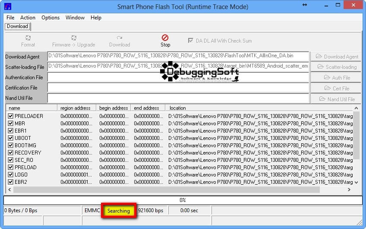
Task: Select the Download tab
Action: 18,26
